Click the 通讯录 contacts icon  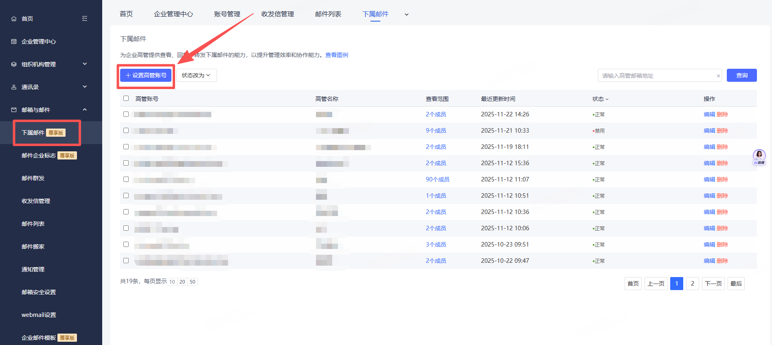[14, 87]
